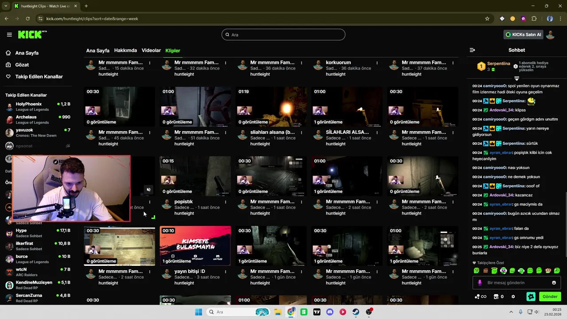Open options menu for korkuorum clip

coord(377,63)
